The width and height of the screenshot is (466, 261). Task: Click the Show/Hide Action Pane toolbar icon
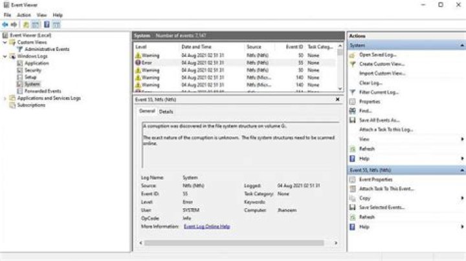(x=56, y=25)
